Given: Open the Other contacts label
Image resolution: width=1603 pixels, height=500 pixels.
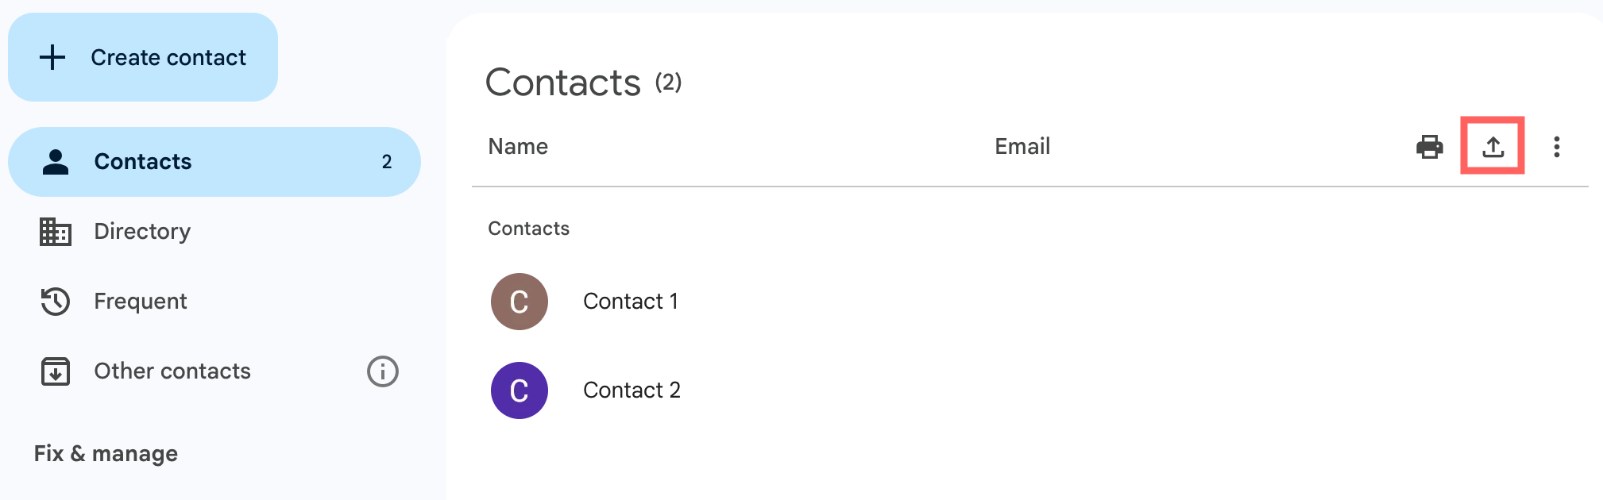Looking at the screenshot, I should (x=172, y=371).
